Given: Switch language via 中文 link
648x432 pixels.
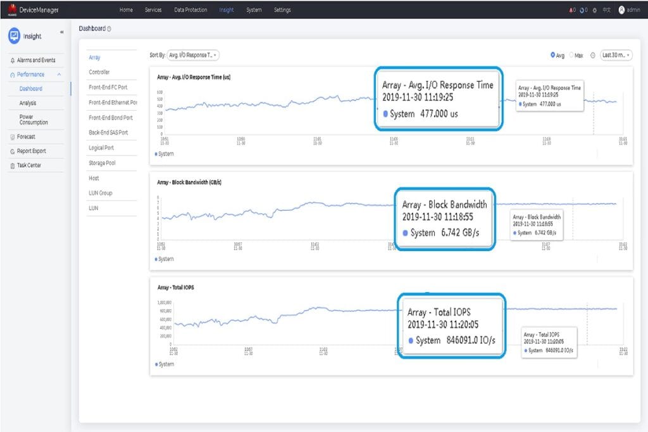Looking at the screenshot, I should (x=606, y=10).
